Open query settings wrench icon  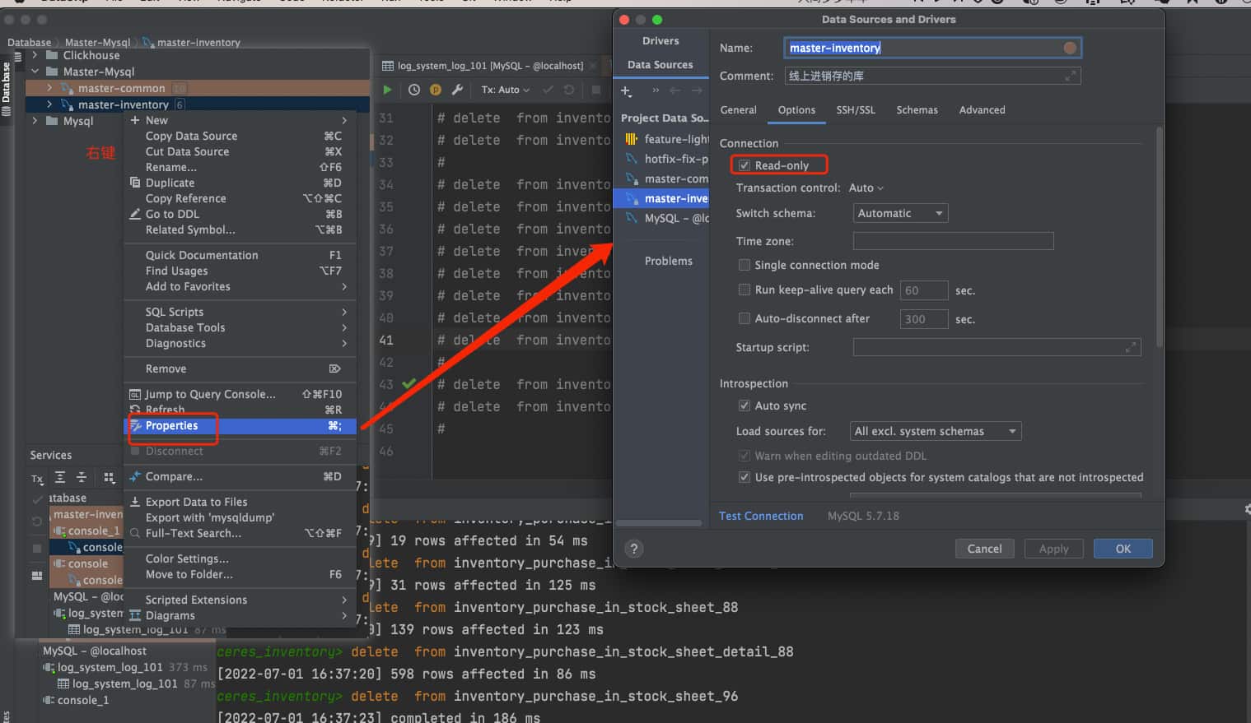(458, 90)
